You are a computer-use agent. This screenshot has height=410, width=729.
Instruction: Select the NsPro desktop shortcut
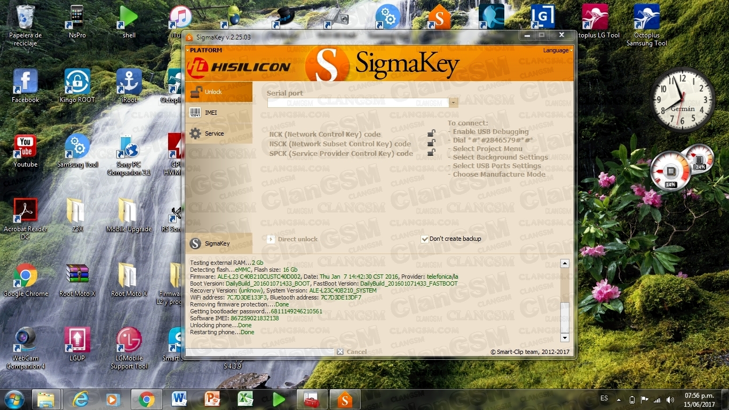click(77, 22)
